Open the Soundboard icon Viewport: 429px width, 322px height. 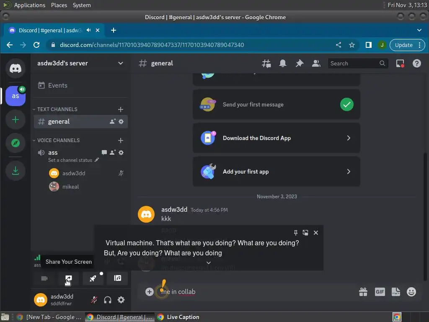point(117,278)
